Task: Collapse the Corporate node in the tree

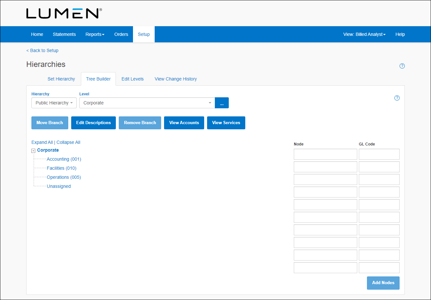Action: tap(33, 150)
